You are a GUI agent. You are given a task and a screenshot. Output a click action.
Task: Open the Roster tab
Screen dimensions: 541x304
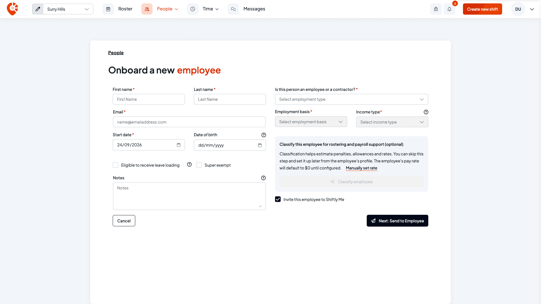tap(125, 9)
